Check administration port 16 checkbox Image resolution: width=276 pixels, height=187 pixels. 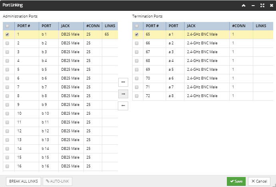[x=7, y=166]
